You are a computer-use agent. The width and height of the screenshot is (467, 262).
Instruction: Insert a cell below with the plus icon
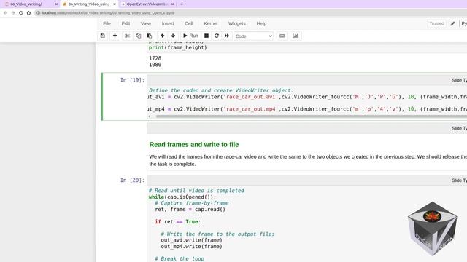click(115, 36)
